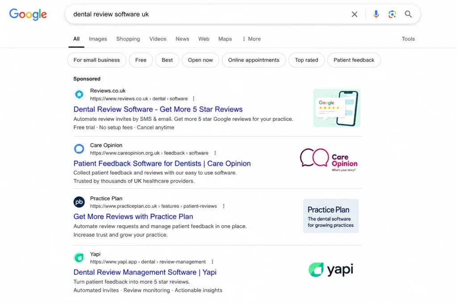Click "Trusted by thousands of UK healthcare providers."
The image size is (457, 305).
point(134,181)
